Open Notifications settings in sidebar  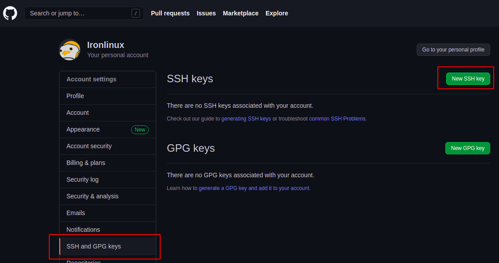(x=83, y=230)
